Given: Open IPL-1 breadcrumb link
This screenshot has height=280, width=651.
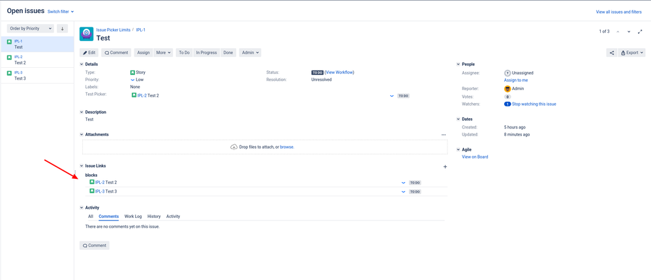Looking at the screenshot, I should point(141,30).
